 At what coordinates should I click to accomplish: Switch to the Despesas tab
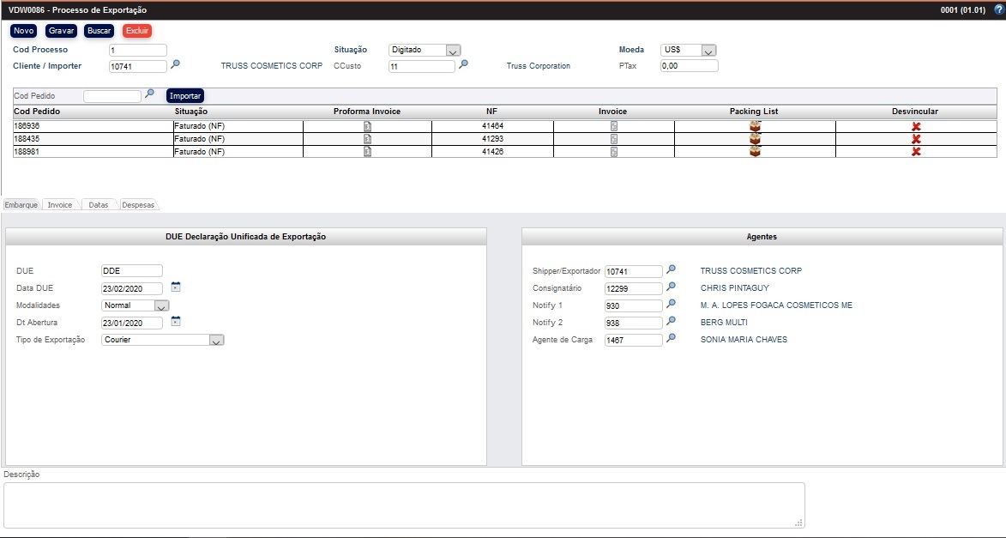coord(137,205)
